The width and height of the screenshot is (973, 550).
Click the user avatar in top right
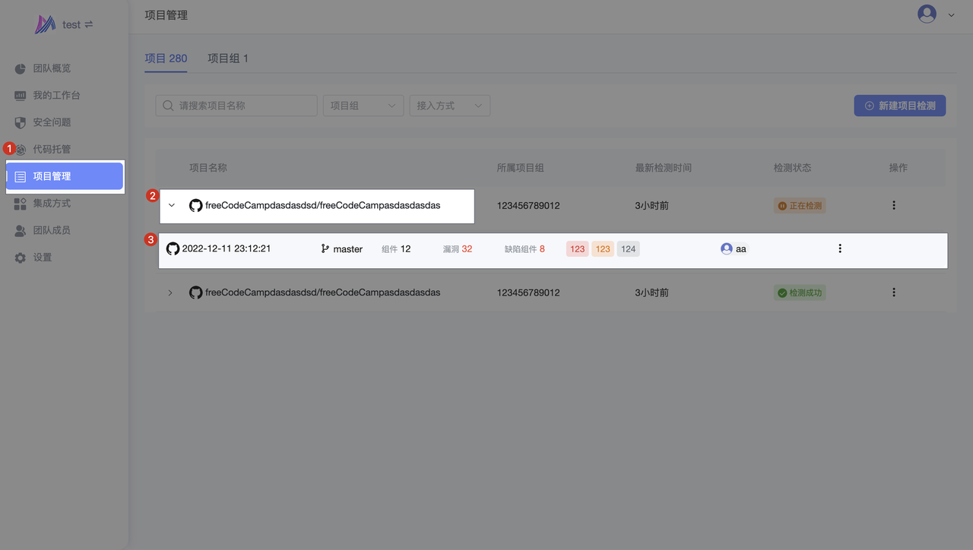(927, 14)
